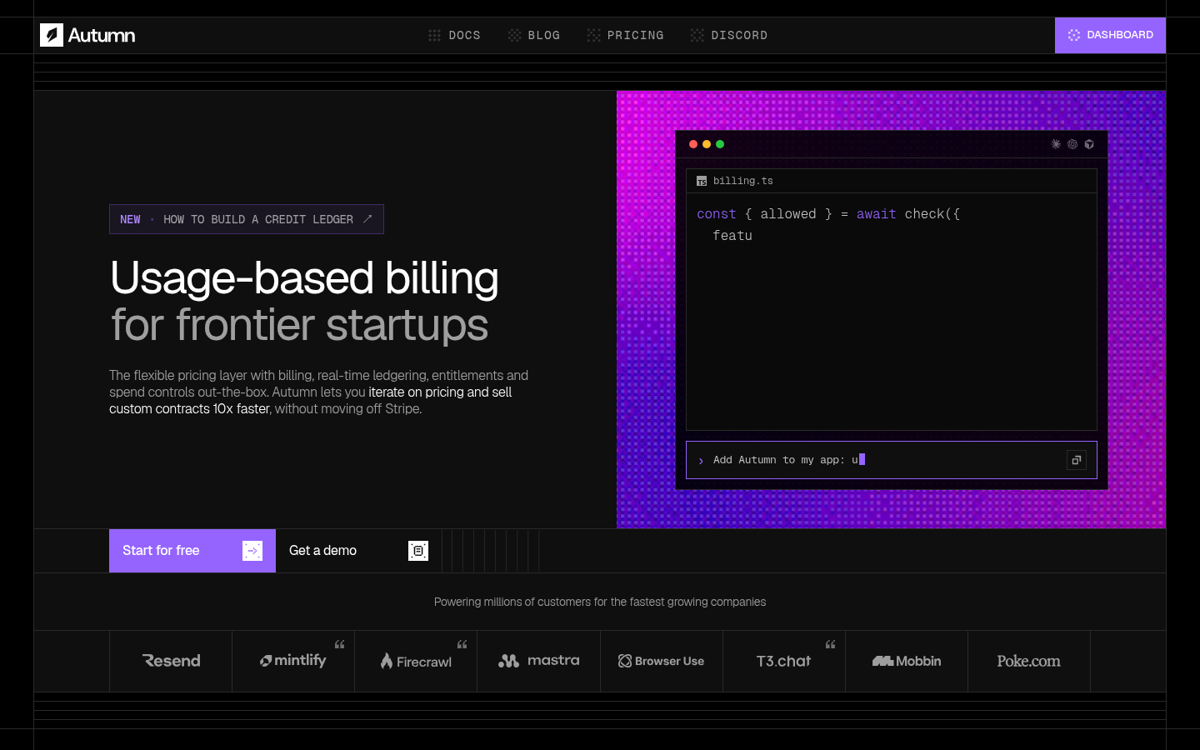Click the Add Autumn to my app prompt field
The image size is (1200, 750).
(892, 460)
